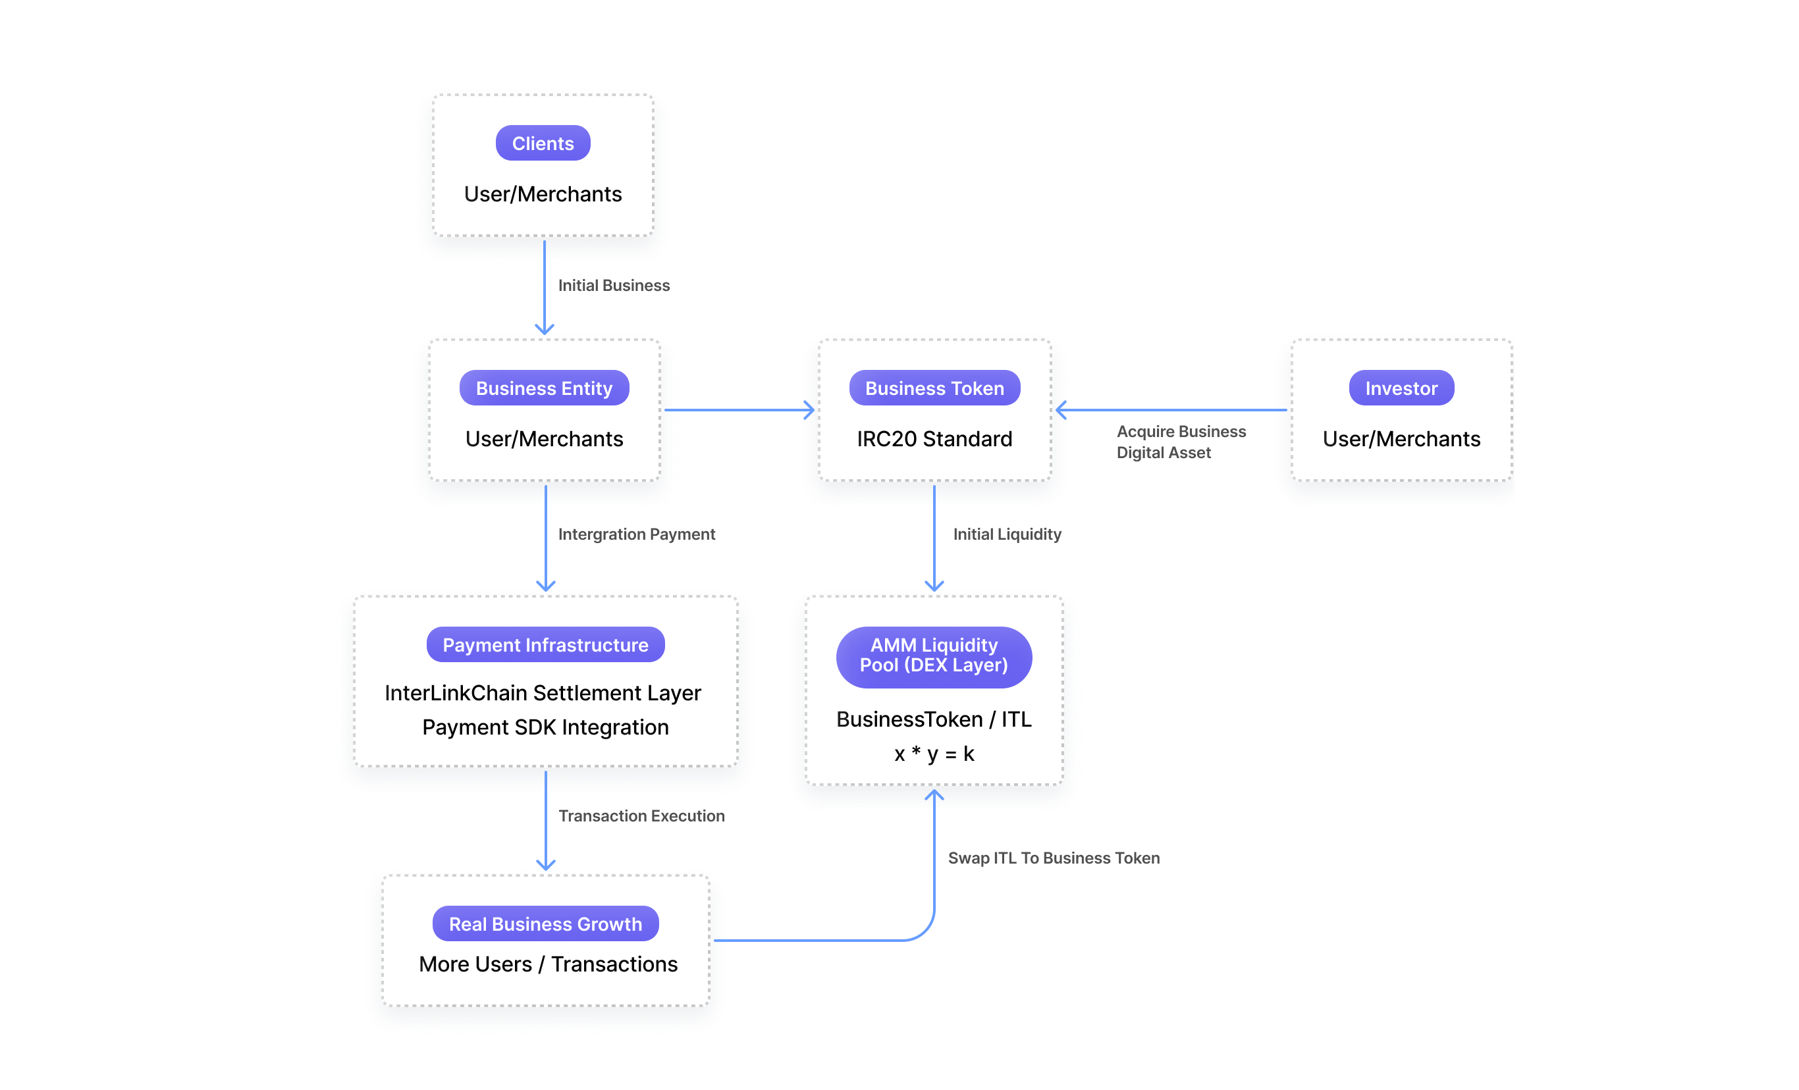Click Payment SDK Integration text
The height and width of the screenshot is (1090, 1799).
click(545, 727)
